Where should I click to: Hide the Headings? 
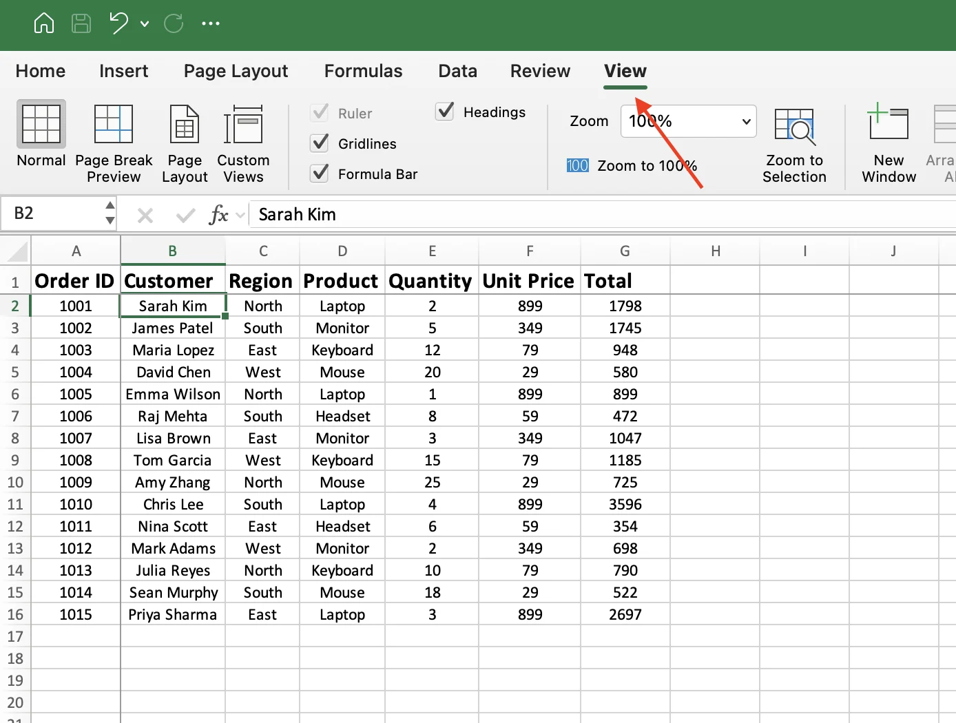[444, 111]
